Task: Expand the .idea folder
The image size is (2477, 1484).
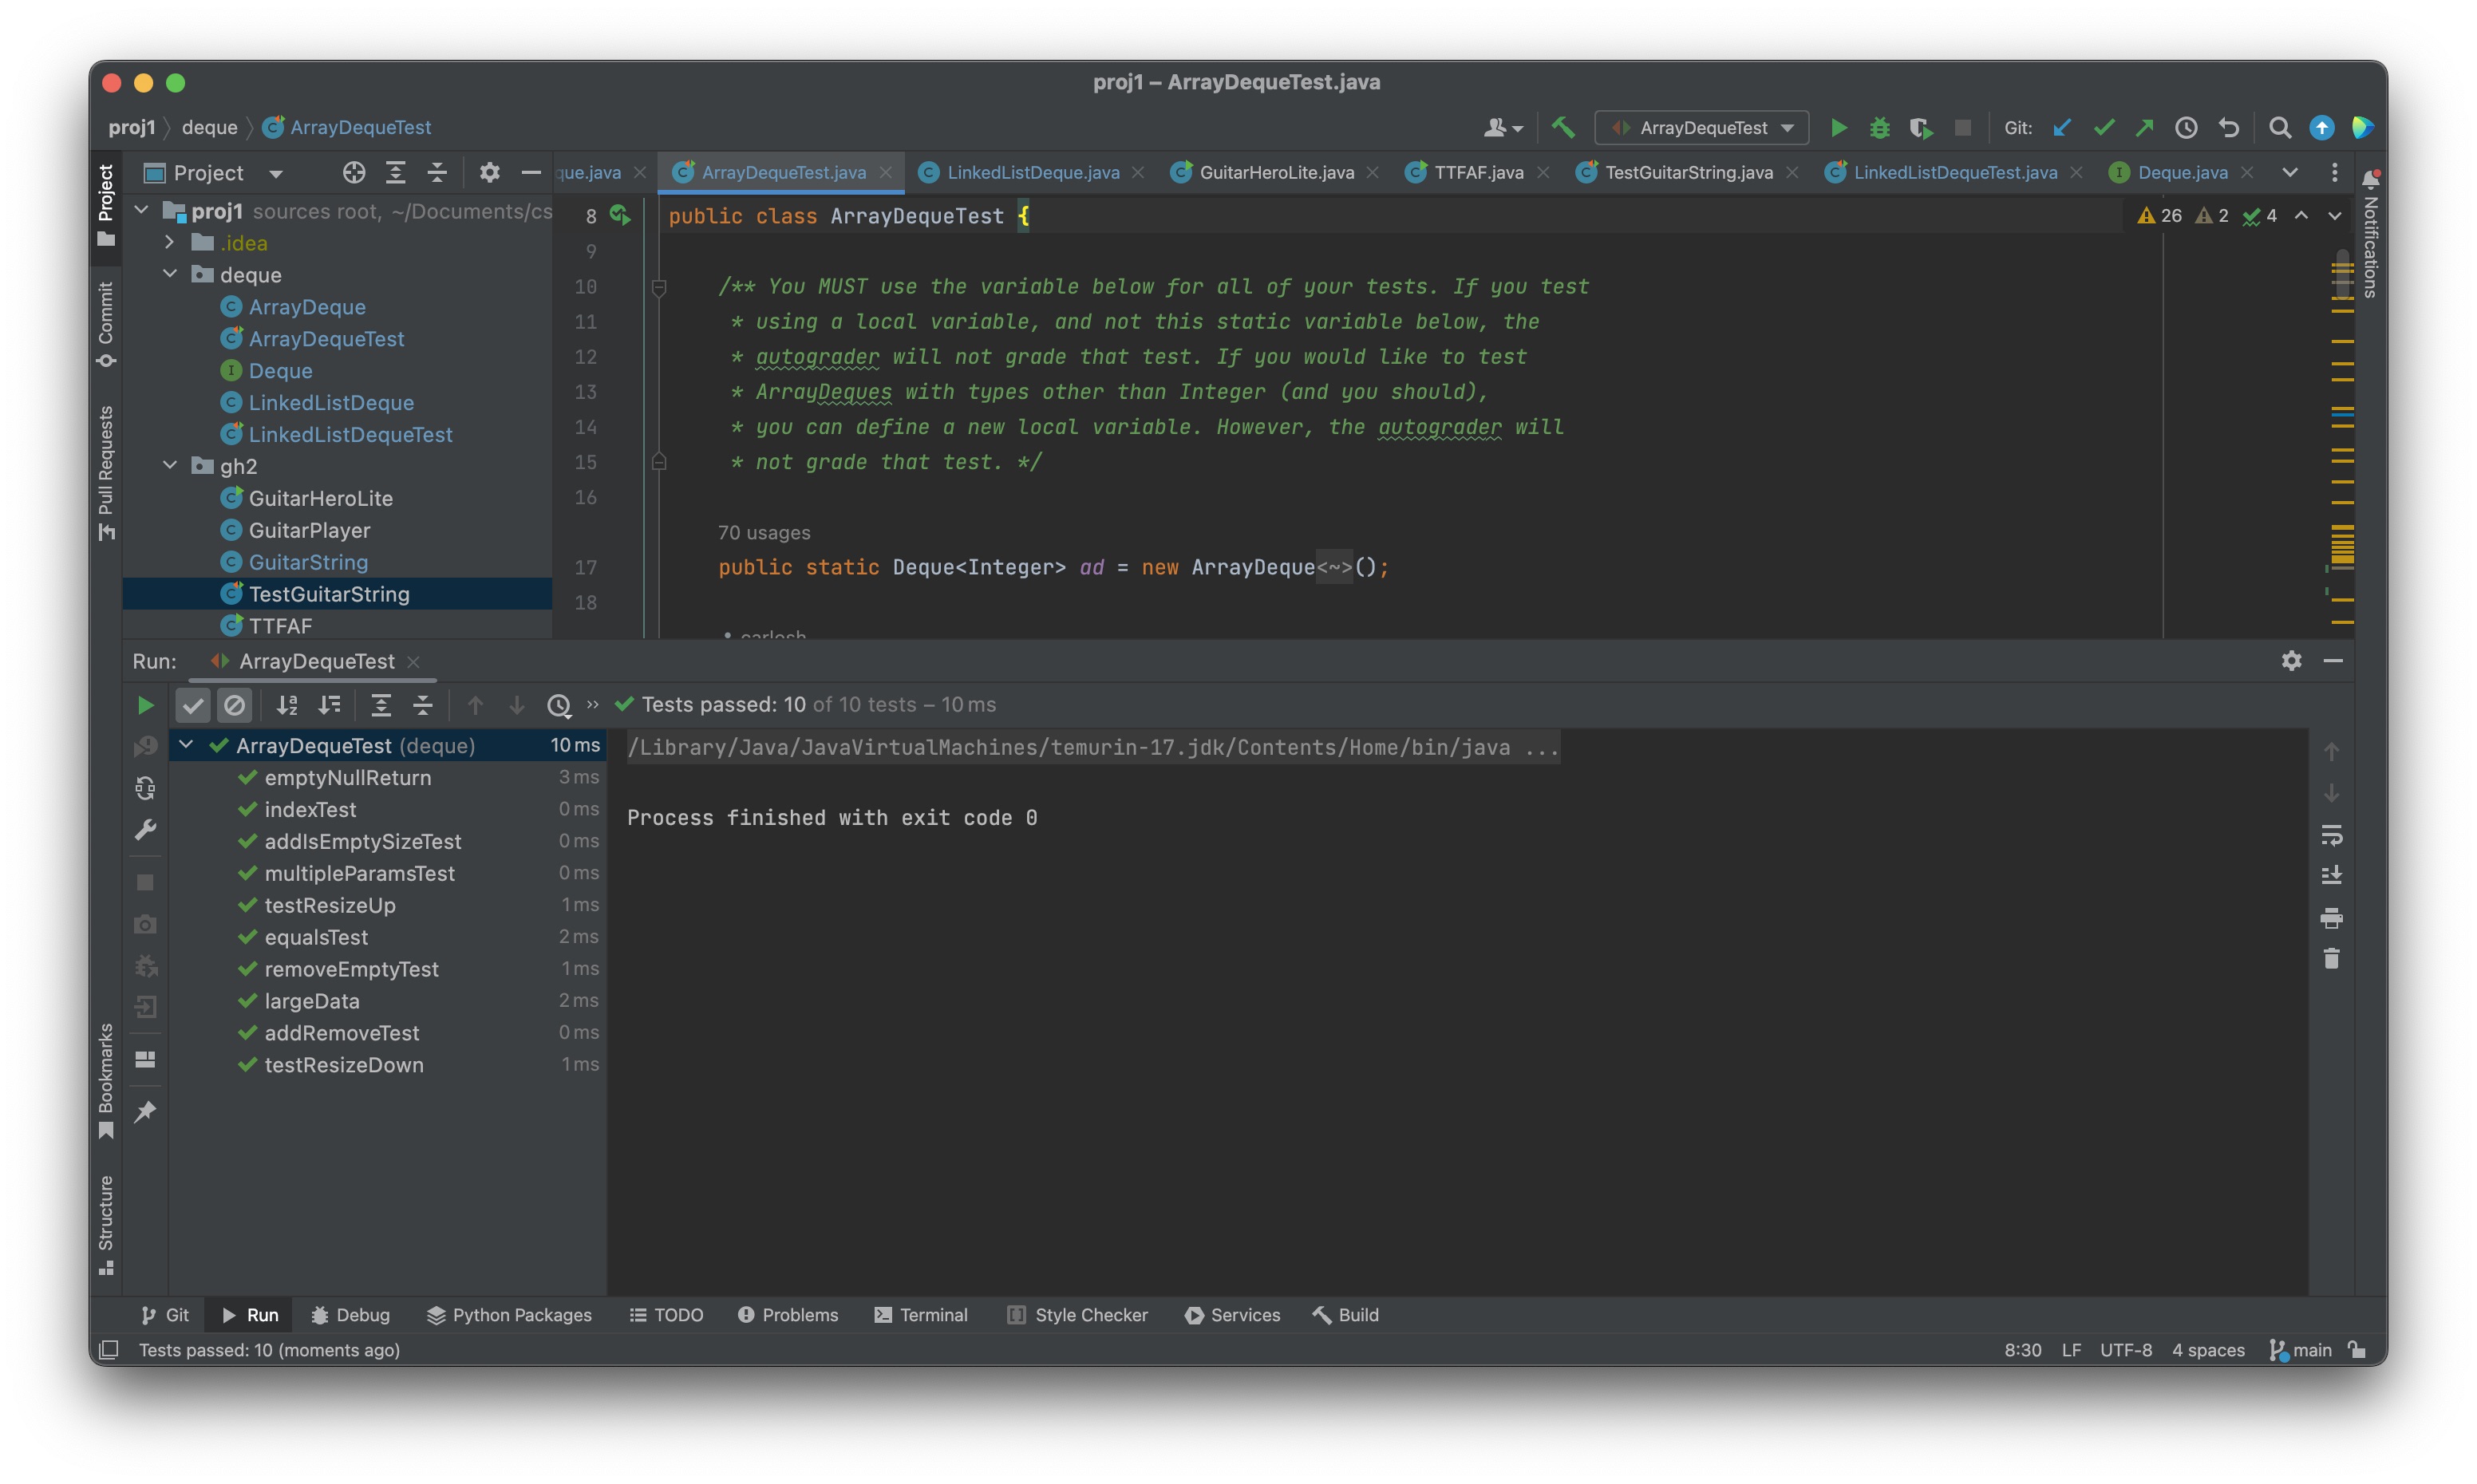Action: [x=170, y=243]
